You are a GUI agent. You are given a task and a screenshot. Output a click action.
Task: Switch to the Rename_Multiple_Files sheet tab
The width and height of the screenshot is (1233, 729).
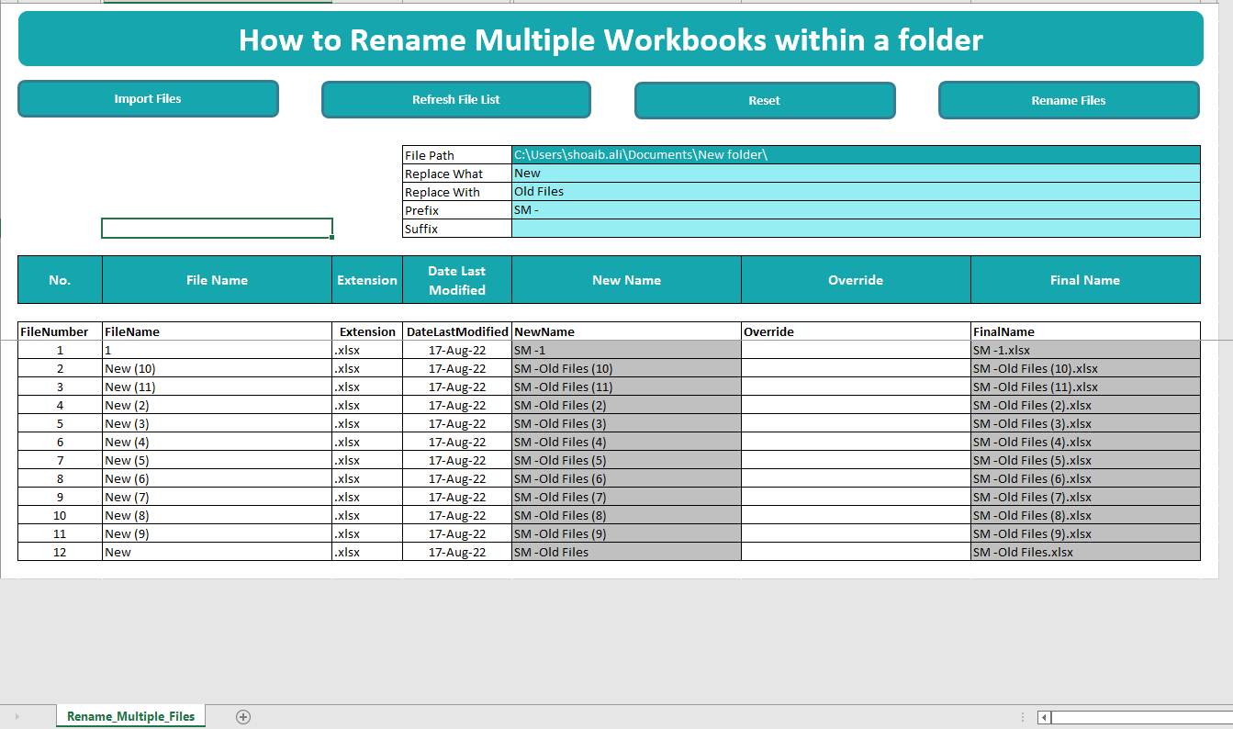tap(130, 715)
